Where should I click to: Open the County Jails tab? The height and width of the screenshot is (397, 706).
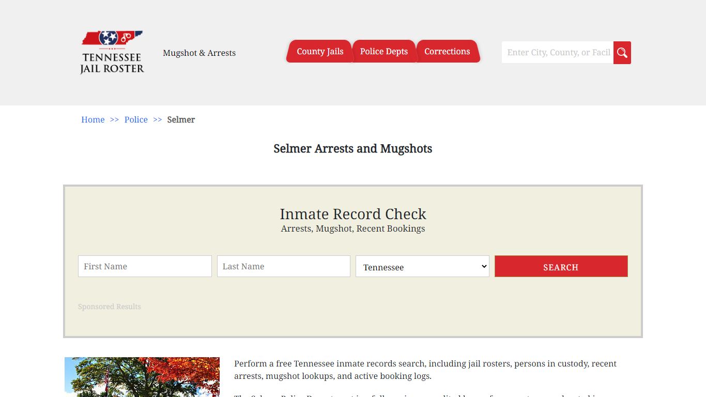tap(319, 51)
